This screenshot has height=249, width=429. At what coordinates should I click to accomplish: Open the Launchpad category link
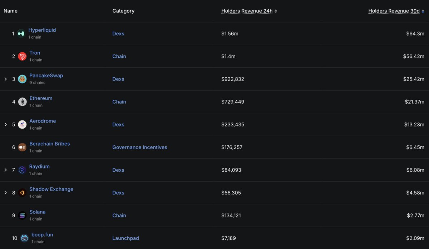coord(125,238)
